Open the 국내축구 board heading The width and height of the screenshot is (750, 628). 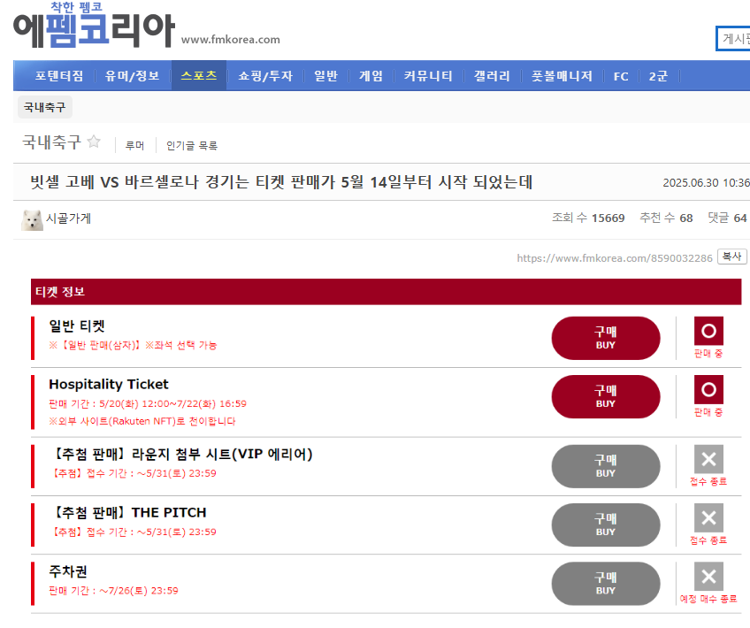(51, 142)
